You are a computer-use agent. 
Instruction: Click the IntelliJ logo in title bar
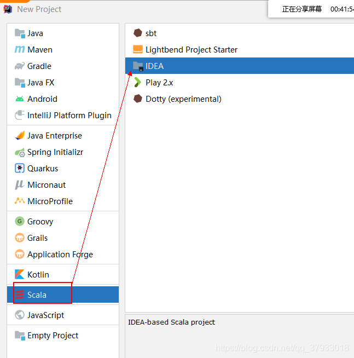click(8, 9)
